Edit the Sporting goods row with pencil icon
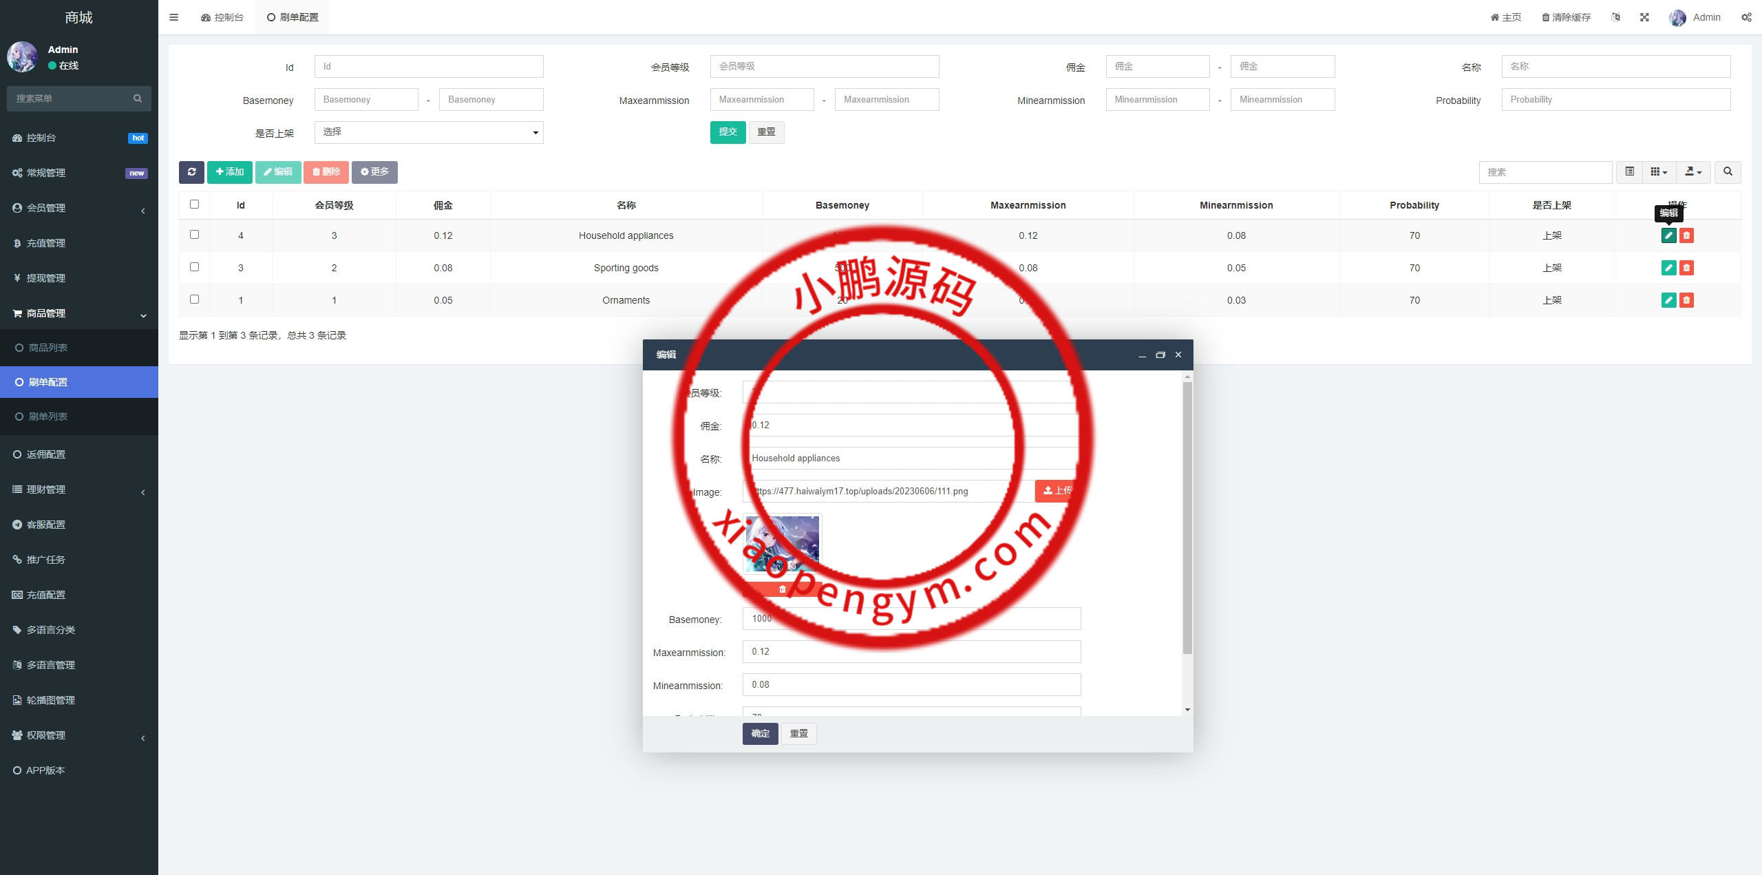1762x875 pixels. pyautogui.click(x=1668, y=268)
